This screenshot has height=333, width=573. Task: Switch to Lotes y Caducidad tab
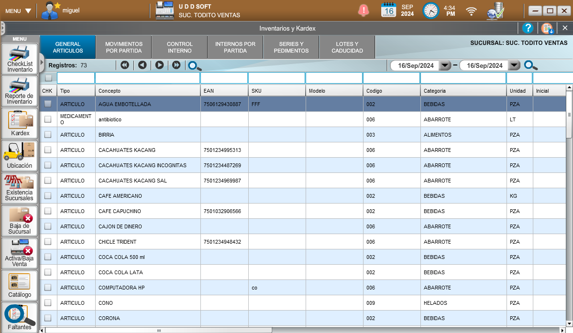(x=347, y=47)
